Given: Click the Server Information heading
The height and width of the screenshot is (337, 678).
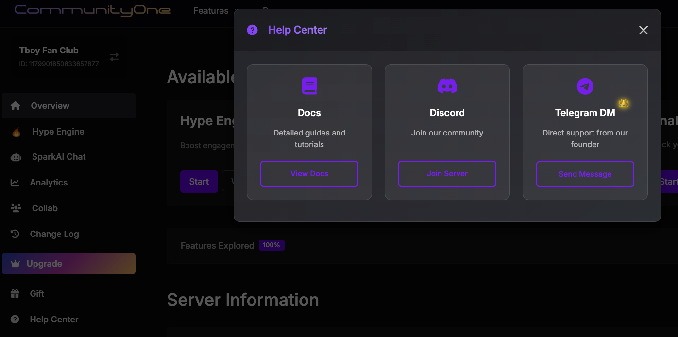Looking at the screenshot, I should (x=243, y=300).
